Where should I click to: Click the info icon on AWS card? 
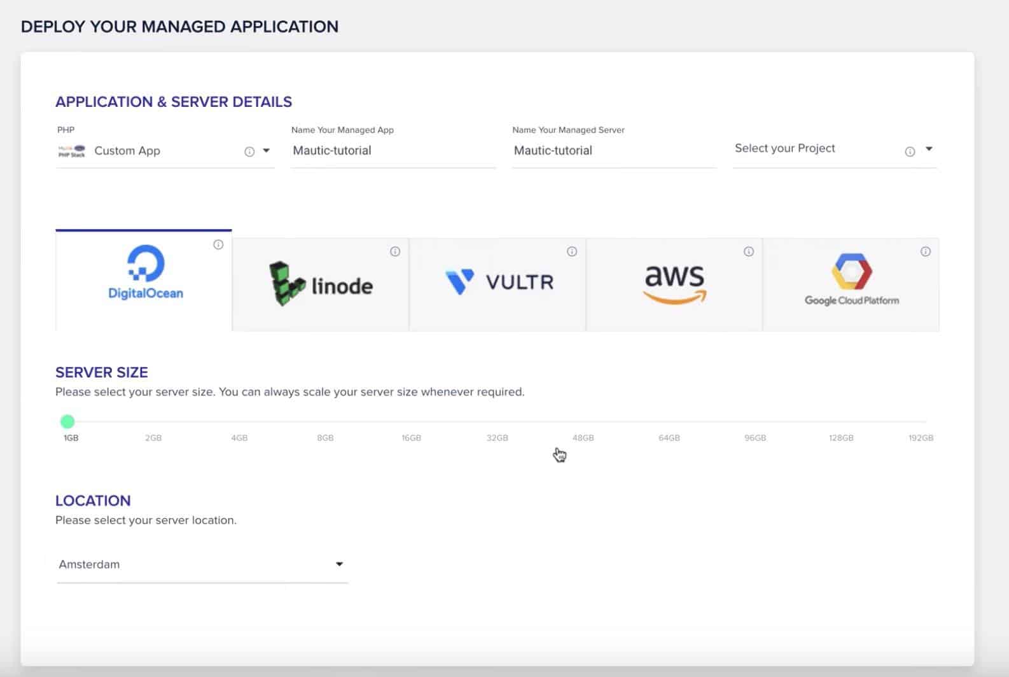click(749, 251)
